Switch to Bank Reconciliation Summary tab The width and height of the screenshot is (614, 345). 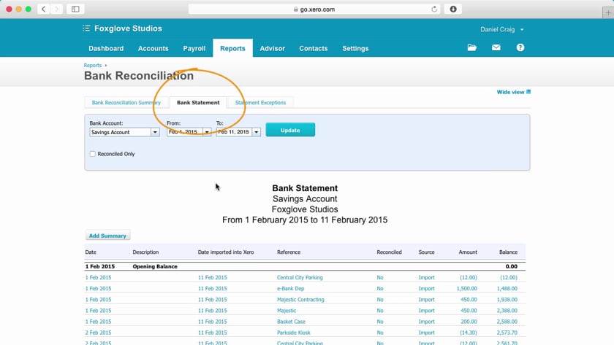(126, 102)
